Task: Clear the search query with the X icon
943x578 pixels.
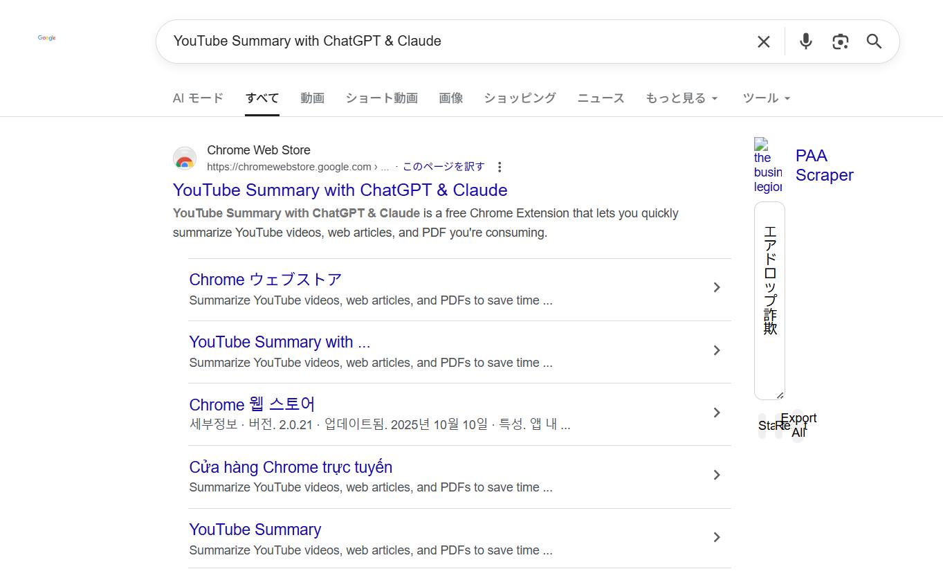Action: pyautogui.click(x=763, y=42)
